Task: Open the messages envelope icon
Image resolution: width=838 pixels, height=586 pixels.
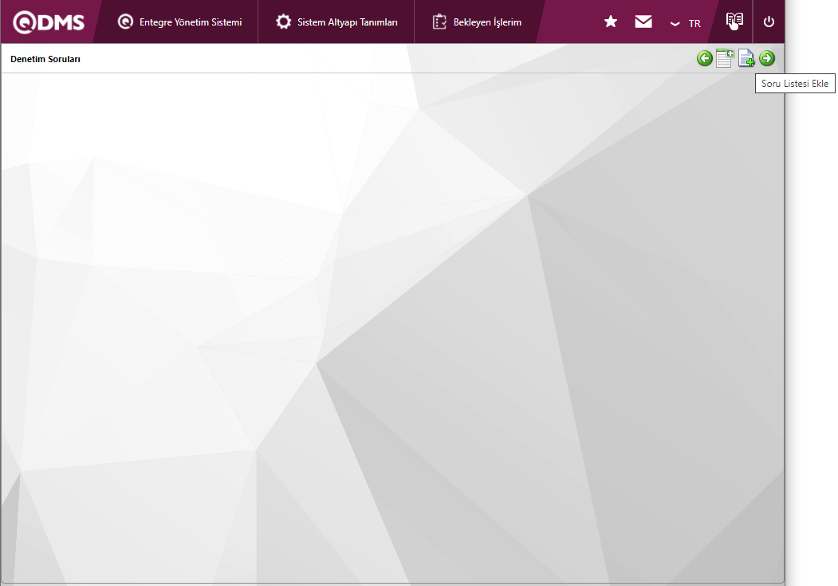Action: [643, 22]
